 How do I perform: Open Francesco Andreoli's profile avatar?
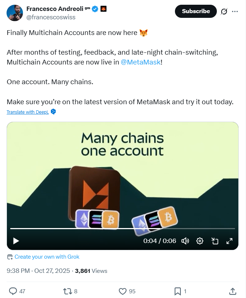tap(14, 13)
